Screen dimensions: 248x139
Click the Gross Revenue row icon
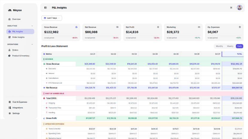click(44, 64)
